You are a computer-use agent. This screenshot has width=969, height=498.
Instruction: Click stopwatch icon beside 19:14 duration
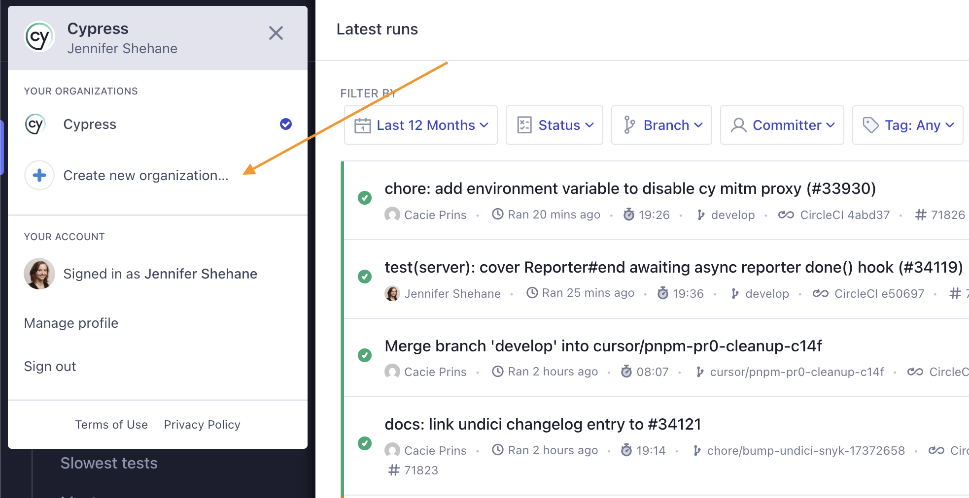click(626, 450)
